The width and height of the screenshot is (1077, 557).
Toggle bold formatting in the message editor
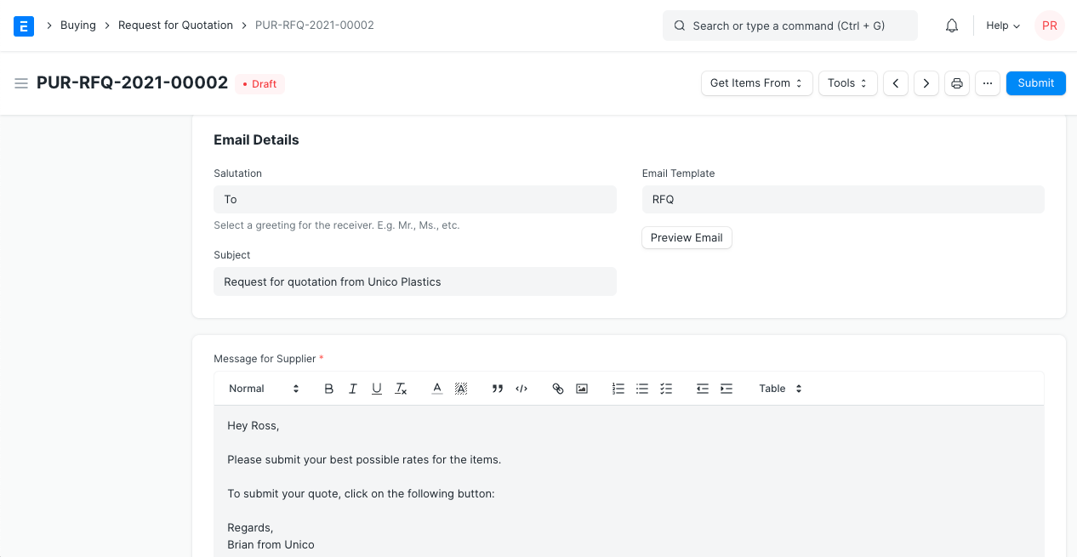tap(328, 388)
